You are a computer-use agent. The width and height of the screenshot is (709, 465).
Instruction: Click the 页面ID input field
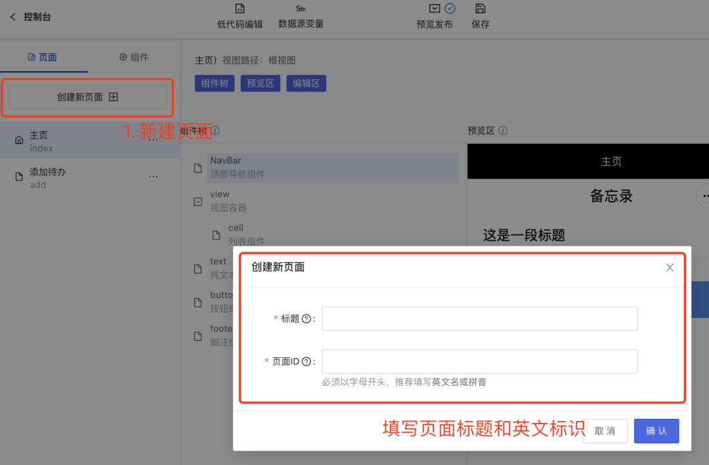[x=479, y=361]
